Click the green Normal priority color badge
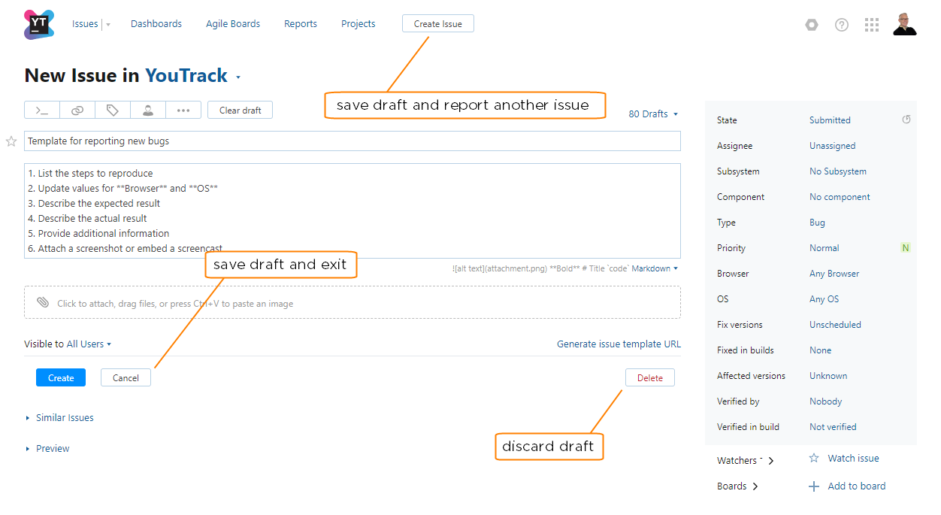The height and width of the screenshot is (515, 941). tap(906, 248)
